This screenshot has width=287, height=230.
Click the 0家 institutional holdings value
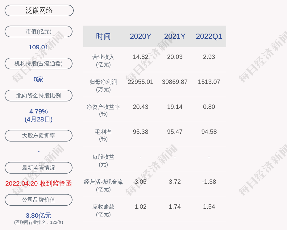click(x=39, y=79)
